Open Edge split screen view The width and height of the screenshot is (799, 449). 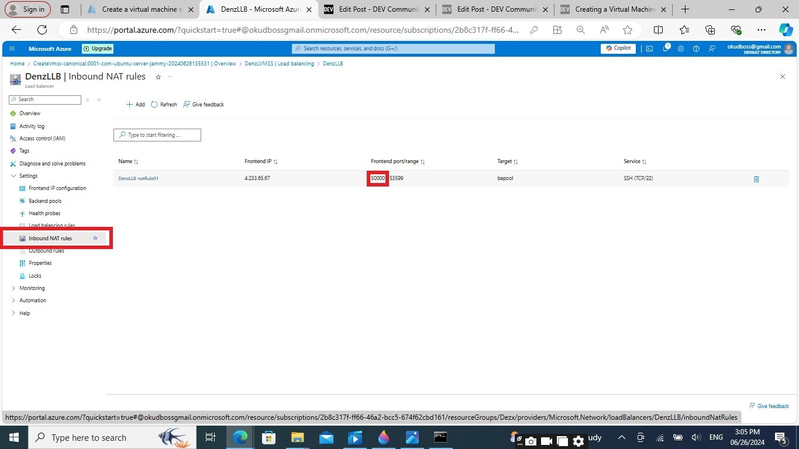(x=658, y=30)
